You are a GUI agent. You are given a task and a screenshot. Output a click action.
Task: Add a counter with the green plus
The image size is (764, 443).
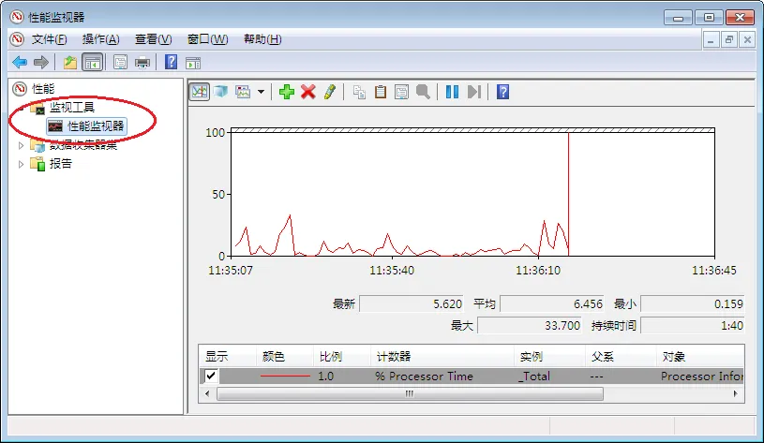[287, 92]
